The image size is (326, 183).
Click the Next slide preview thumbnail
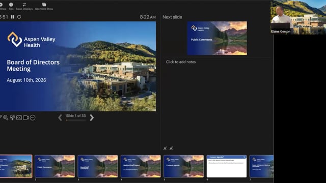[x=217, y=38]
